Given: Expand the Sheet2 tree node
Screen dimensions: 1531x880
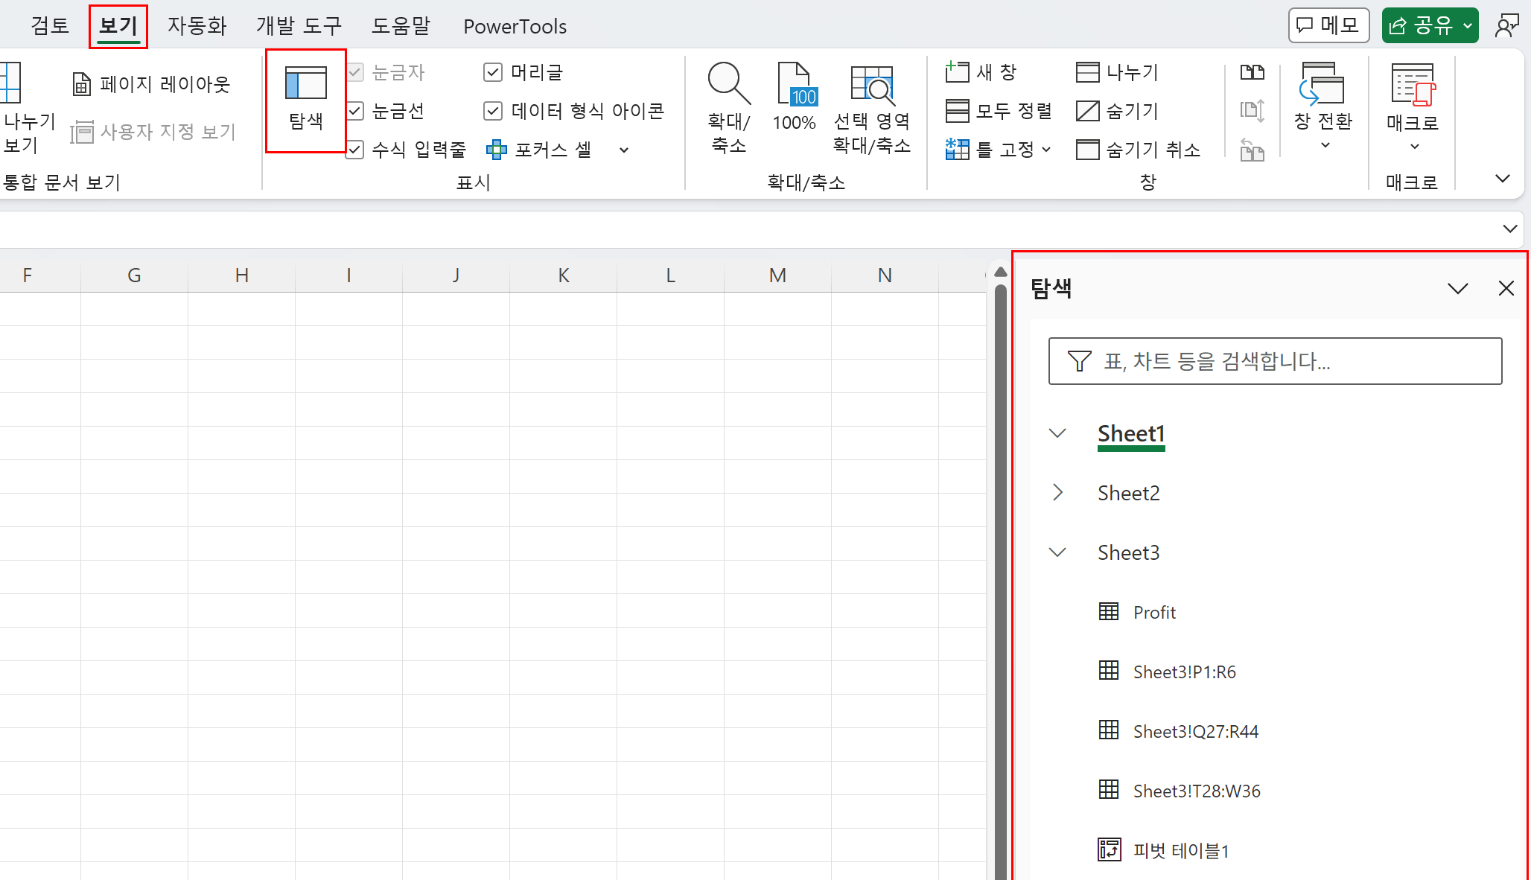Looking at the screenshot, I should 1057,492.
